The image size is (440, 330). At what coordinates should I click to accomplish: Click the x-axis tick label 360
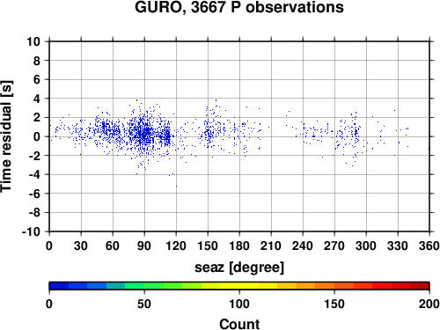(x=429, y=246)
